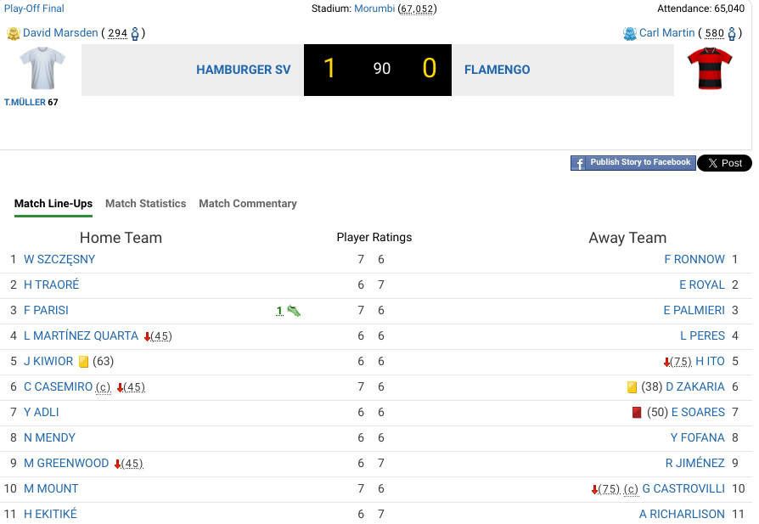This screenshot has width=759, height=524.
Task: Click the red card icon beside E Soares
Action: (x=637, y=413)
